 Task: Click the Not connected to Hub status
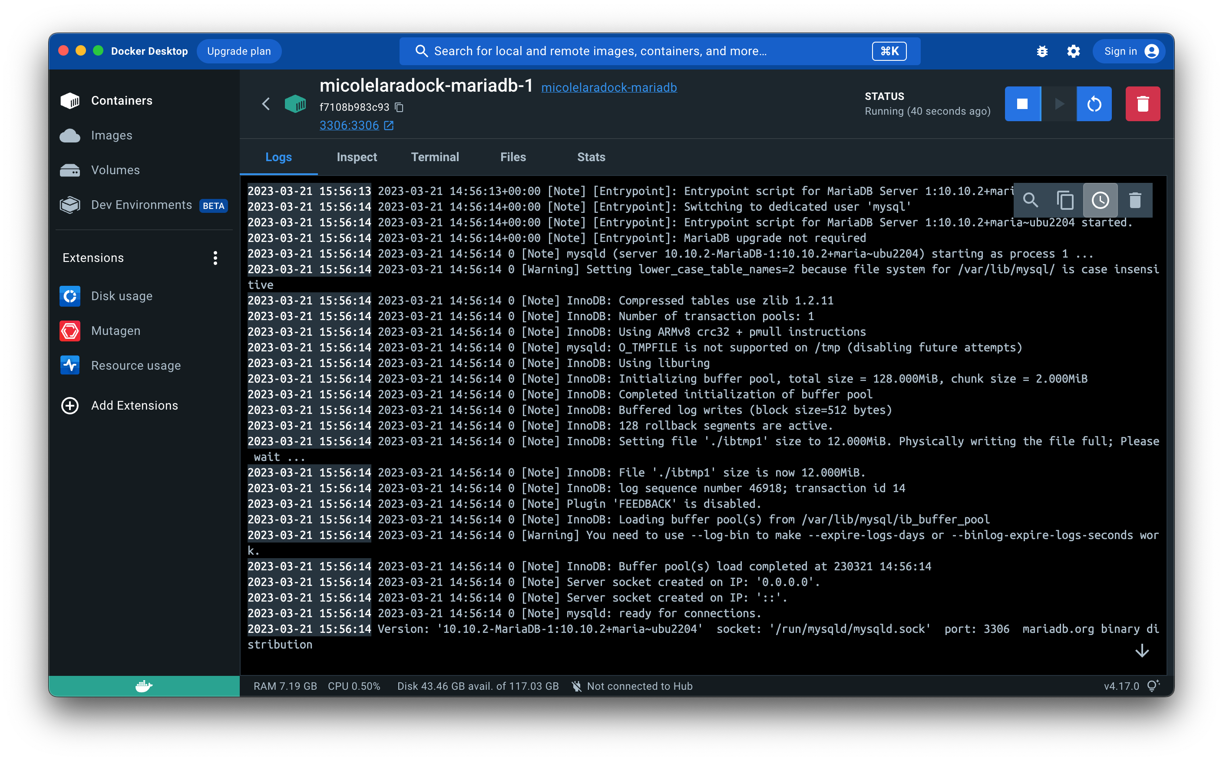coord(632,686)
